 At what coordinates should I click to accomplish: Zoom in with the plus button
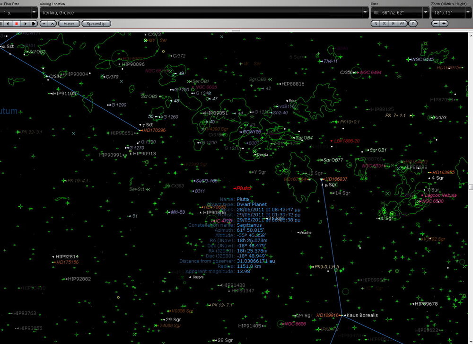tap(444, 24)
